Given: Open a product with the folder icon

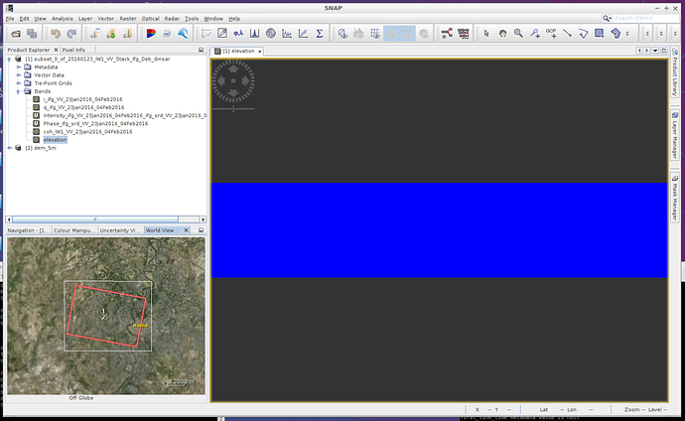Looking at the screenshot, I should (16, 34).
